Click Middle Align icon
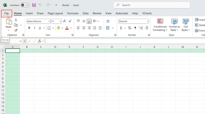The height and width of the screenshot is (114, 205). pyautogui.click(x=84, y=21)
